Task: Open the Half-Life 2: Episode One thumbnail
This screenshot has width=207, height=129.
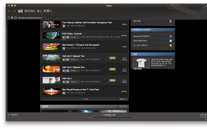Action: pyautogui.click(x=51, y=69)
